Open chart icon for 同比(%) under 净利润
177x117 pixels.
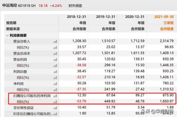[55, 90]
